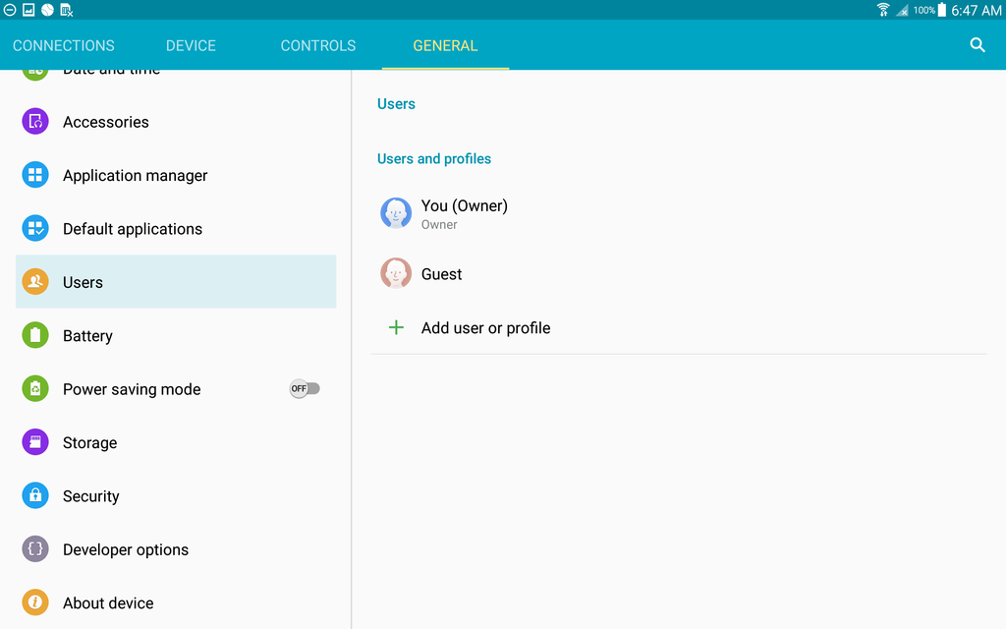Select the General tab
Image resolution: width=1006 pixels, height=629 pixels.
[445, 46]
